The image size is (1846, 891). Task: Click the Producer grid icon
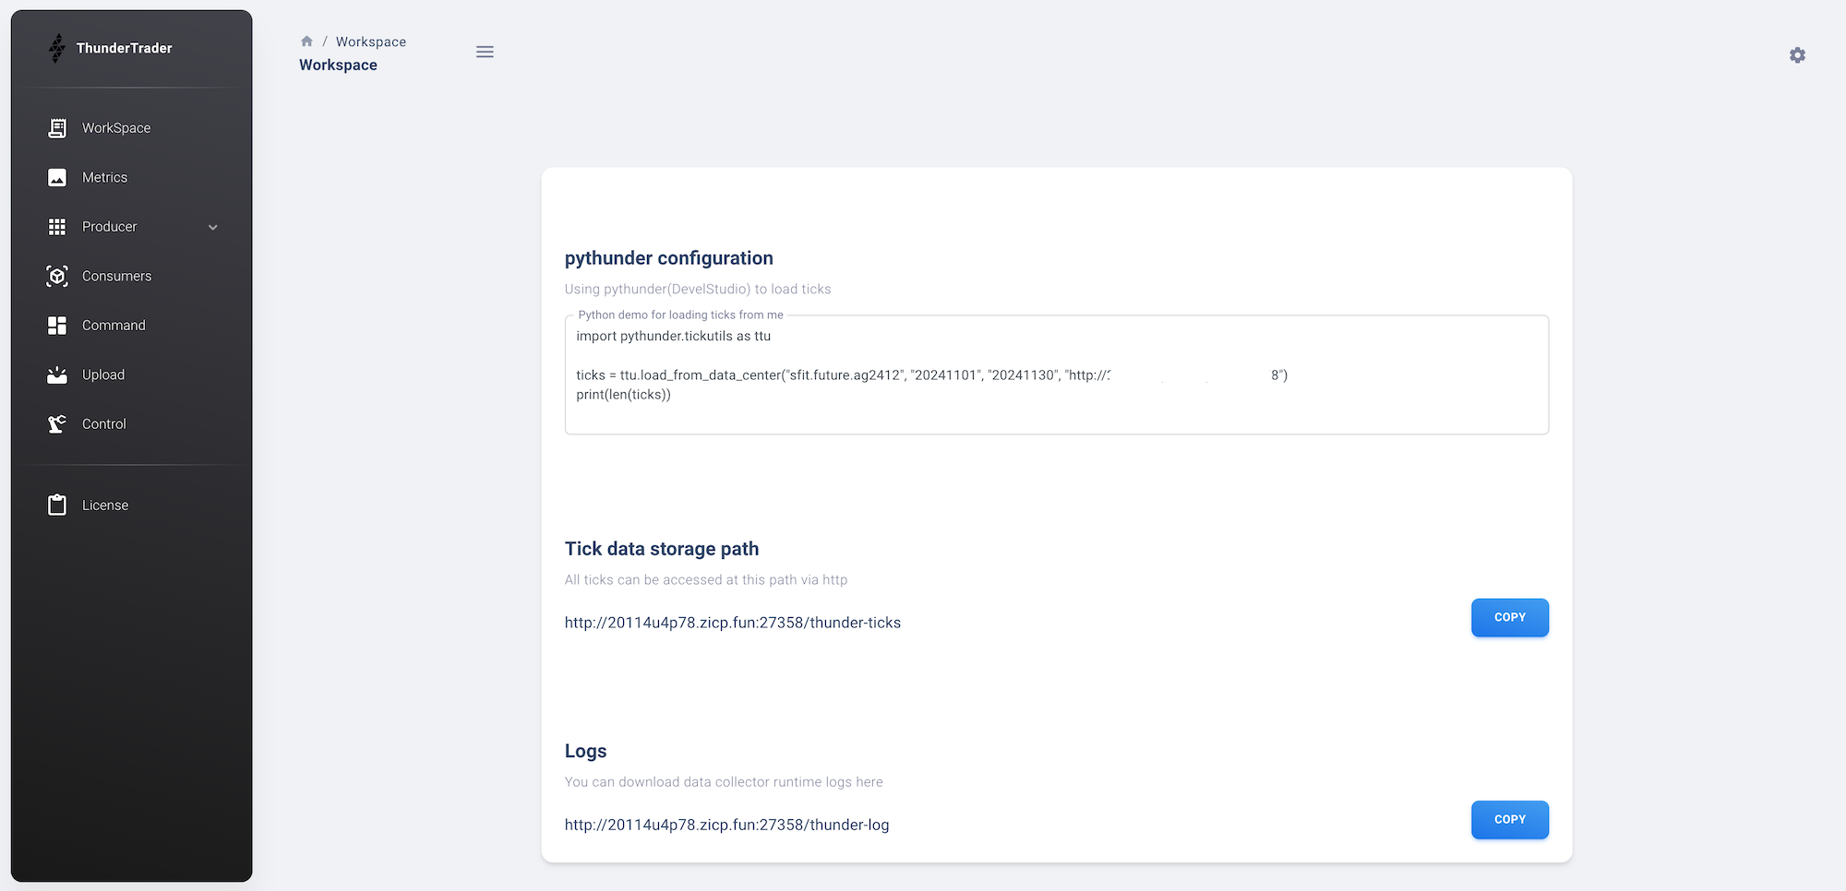tap(57, 227)
